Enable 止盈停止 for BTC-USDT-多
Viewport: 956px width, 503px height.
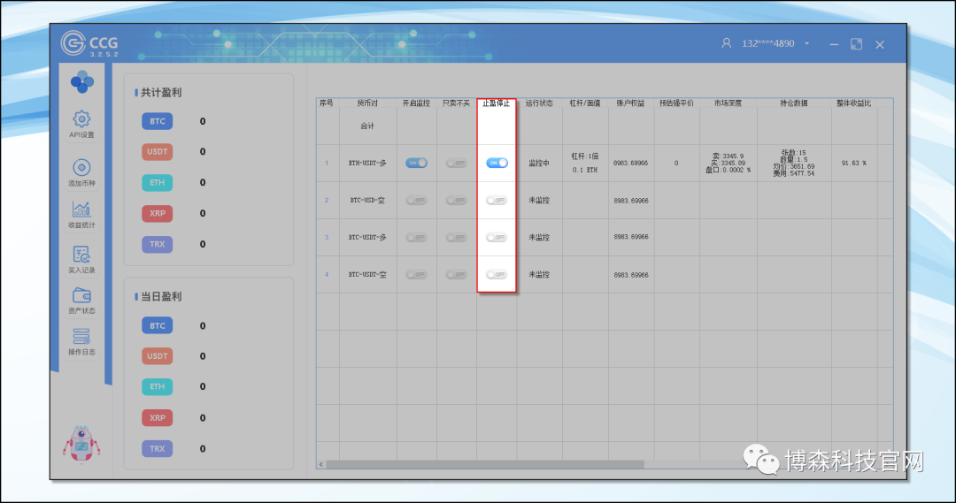tap(497, 238)
